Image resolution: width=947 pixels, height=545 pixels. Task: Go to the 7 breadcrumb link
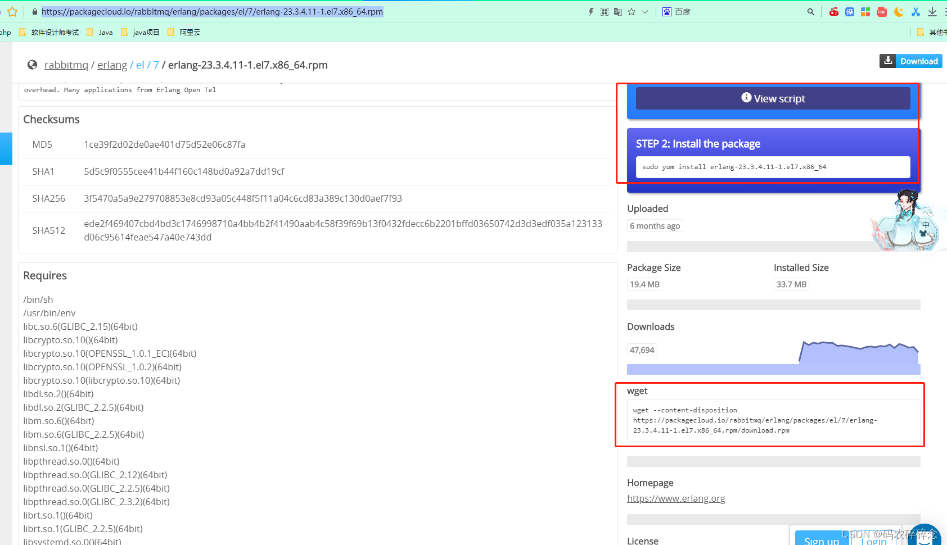click(x=156, y=65)
